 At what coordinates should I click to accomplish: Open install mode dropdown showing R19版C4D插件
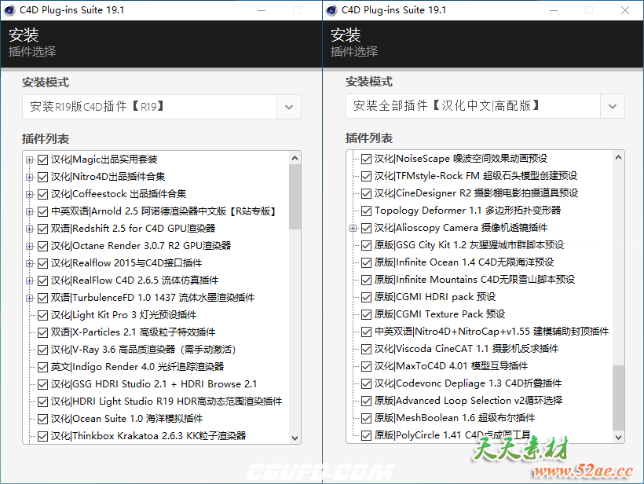point(162,107)
